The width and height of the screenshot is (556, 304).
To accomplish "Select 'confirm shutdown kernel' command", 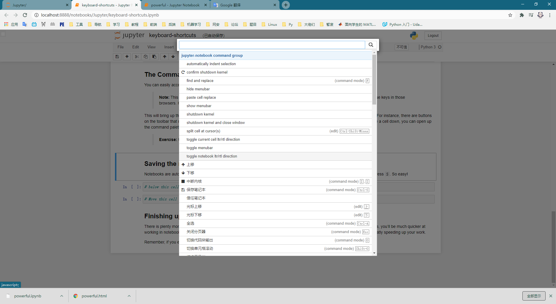I will [275, 72].
